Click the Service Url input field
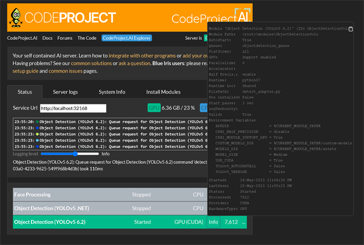The image size is (364, 245). [73, 108]
